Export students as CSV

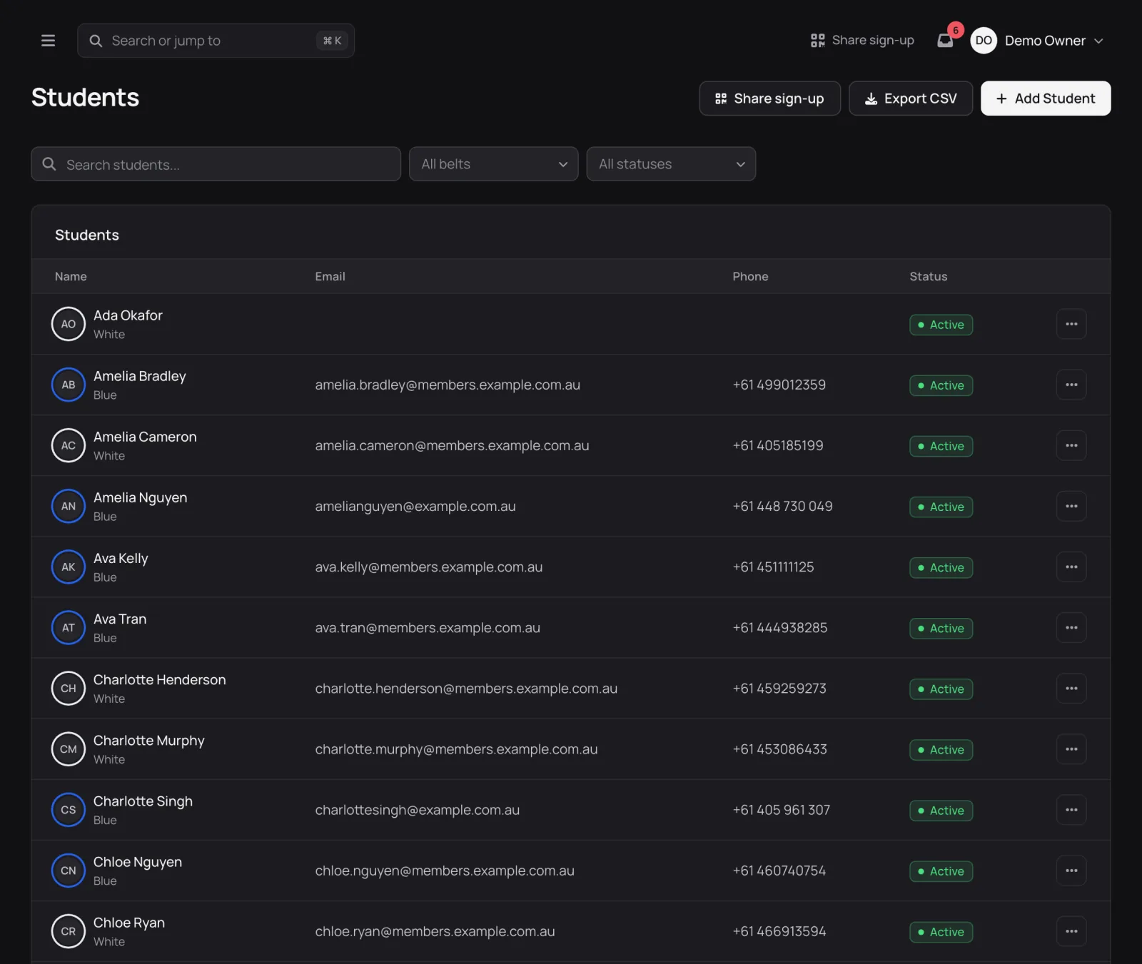coord(910,98)
